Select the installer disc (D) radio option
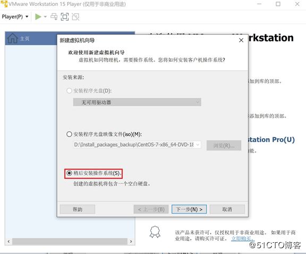The image size is (306, 254). pyautogui.click(x=69, y=91)
